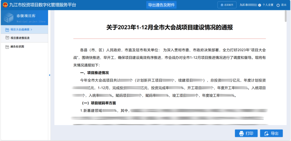This screenshot has width=291, height=141.
Task: Collapse the sidebar using the blue arrow handle
Action: [x=50, y=75]
